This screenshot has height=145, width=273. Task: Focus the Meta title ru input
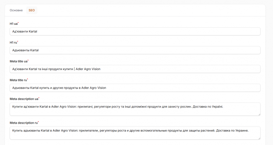tap(135, 88)
